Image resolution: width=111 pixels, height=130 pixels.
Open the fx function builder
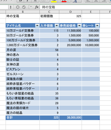coord(37,7)
